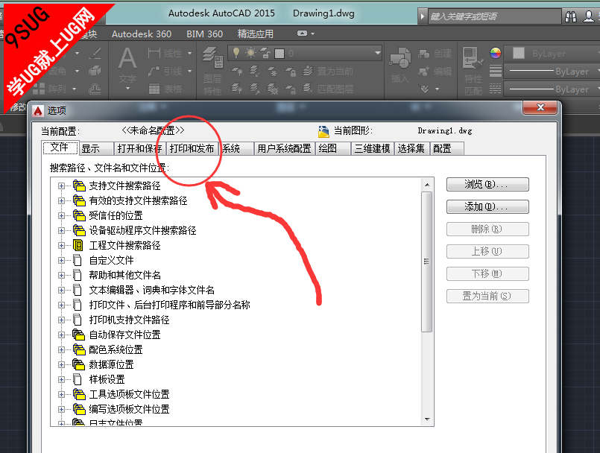600x453 pixels.
Task: Expand the 支持文件搜索路径 node
Action: [61, 186]
